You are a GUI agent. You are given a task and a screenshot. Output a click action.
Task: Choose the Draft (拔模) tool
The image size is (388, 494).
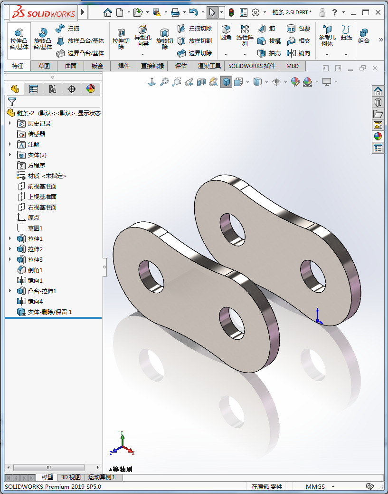[x=269, y=40]
